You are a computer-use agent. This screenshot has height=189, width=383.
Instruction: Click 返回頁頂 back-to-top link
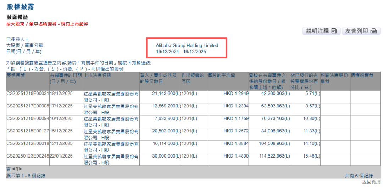point(371,182)
